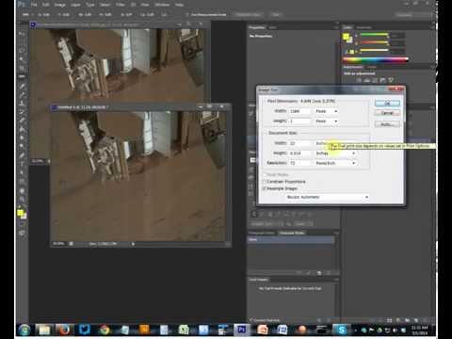Click Cancel in Image Size dialog

click(x=387, y=113)
